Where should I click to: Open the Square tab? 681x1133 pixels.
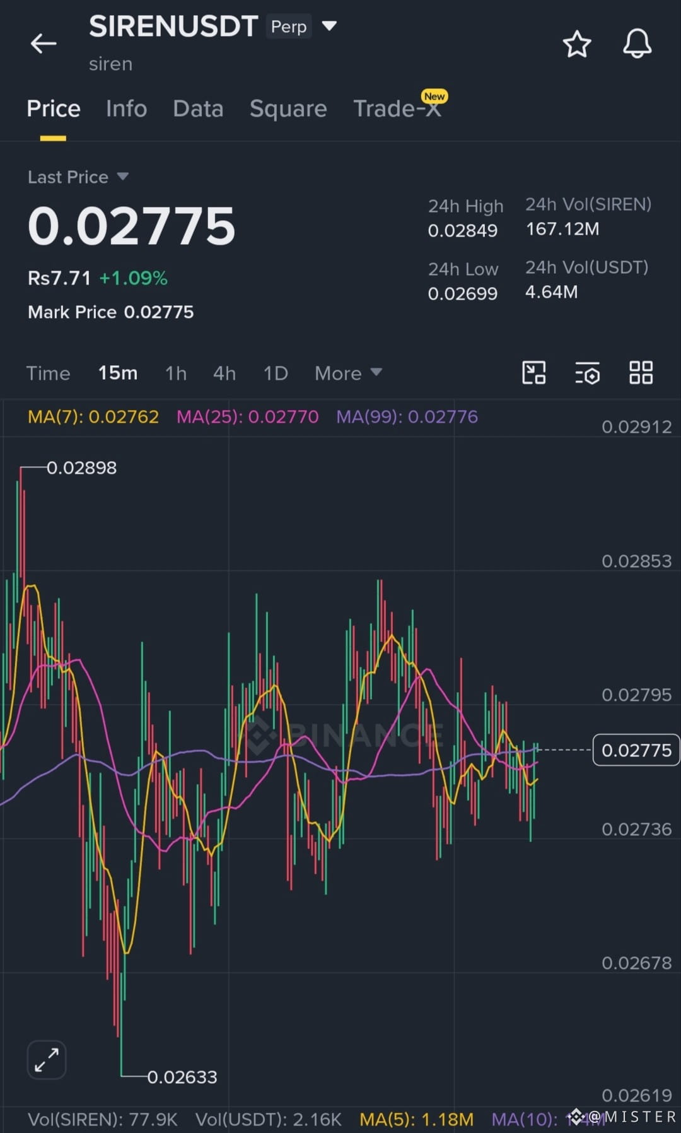pos(288,109)
